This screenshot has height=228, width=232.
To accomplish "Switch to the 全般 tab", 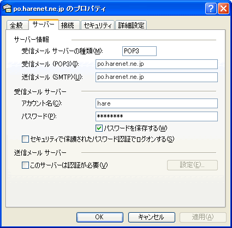I will click(x=17, y=25).
